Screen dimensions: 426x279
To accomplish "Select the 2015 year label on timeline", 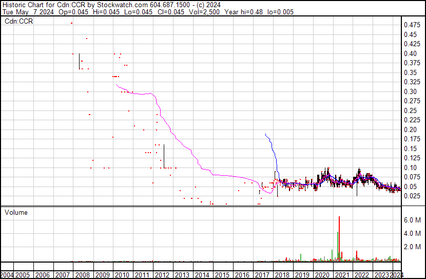I will tap(222, 275).
